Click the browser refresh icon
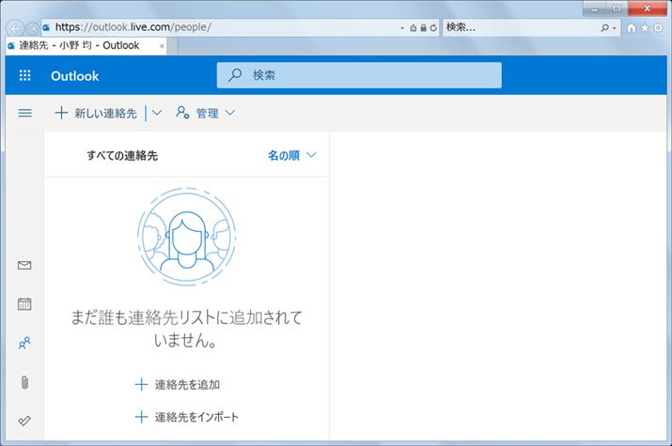Viewport: 672px width, 446px height. coord(432,27)
